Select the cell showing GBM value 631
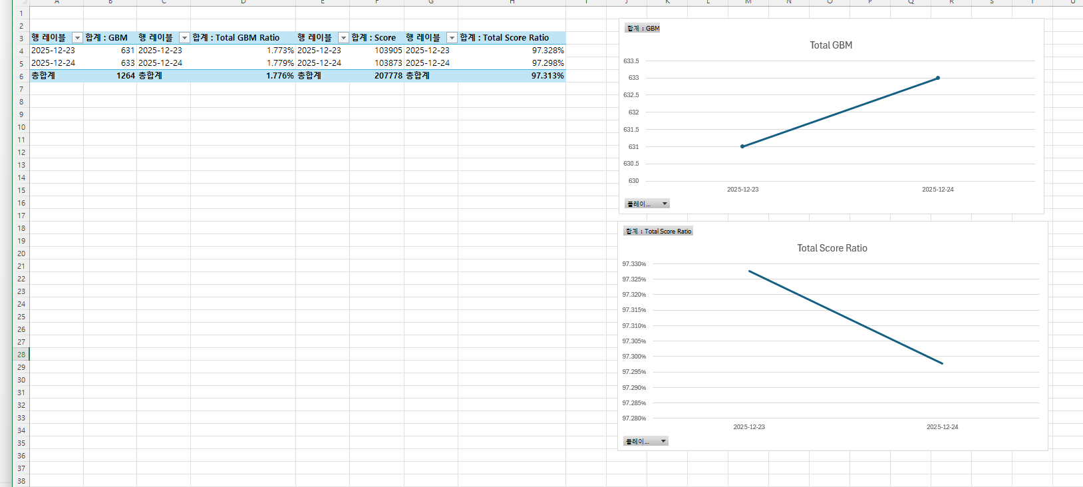1083x487 pixels. 110,51
